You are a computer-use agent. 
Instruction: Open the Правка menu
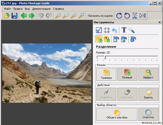18,9
